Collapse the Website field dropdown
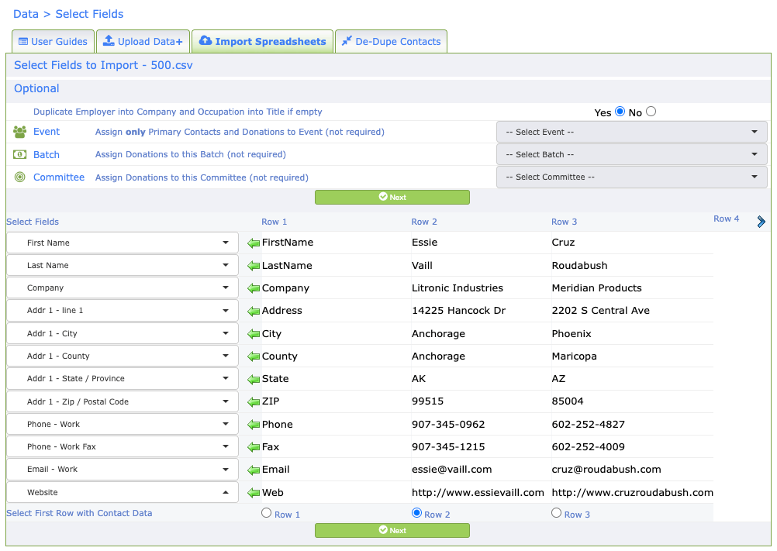This screenshot has width=777, height=551. click(x=123, y=493)
